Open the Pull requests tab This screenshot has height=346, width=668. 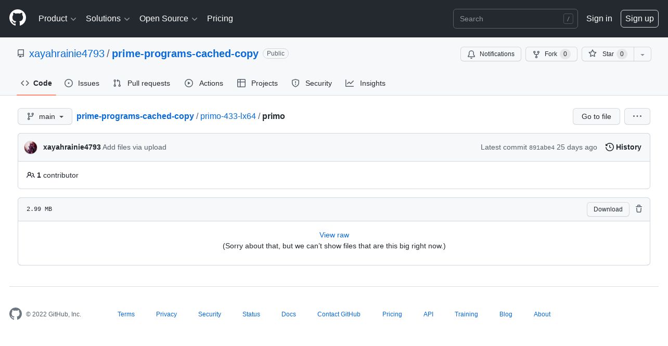142,83
